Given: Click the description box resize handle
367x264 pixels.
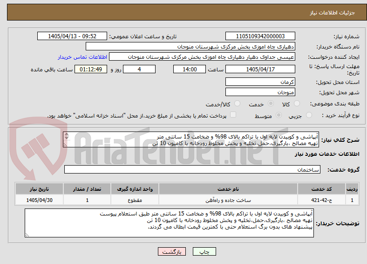Looking at the screenshot, I should pyautogui.click(x=65, y=145).
